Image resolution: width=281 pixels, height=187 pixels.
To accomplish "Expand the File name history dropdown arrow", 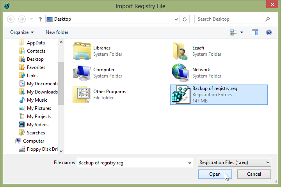I will [190, 162].
